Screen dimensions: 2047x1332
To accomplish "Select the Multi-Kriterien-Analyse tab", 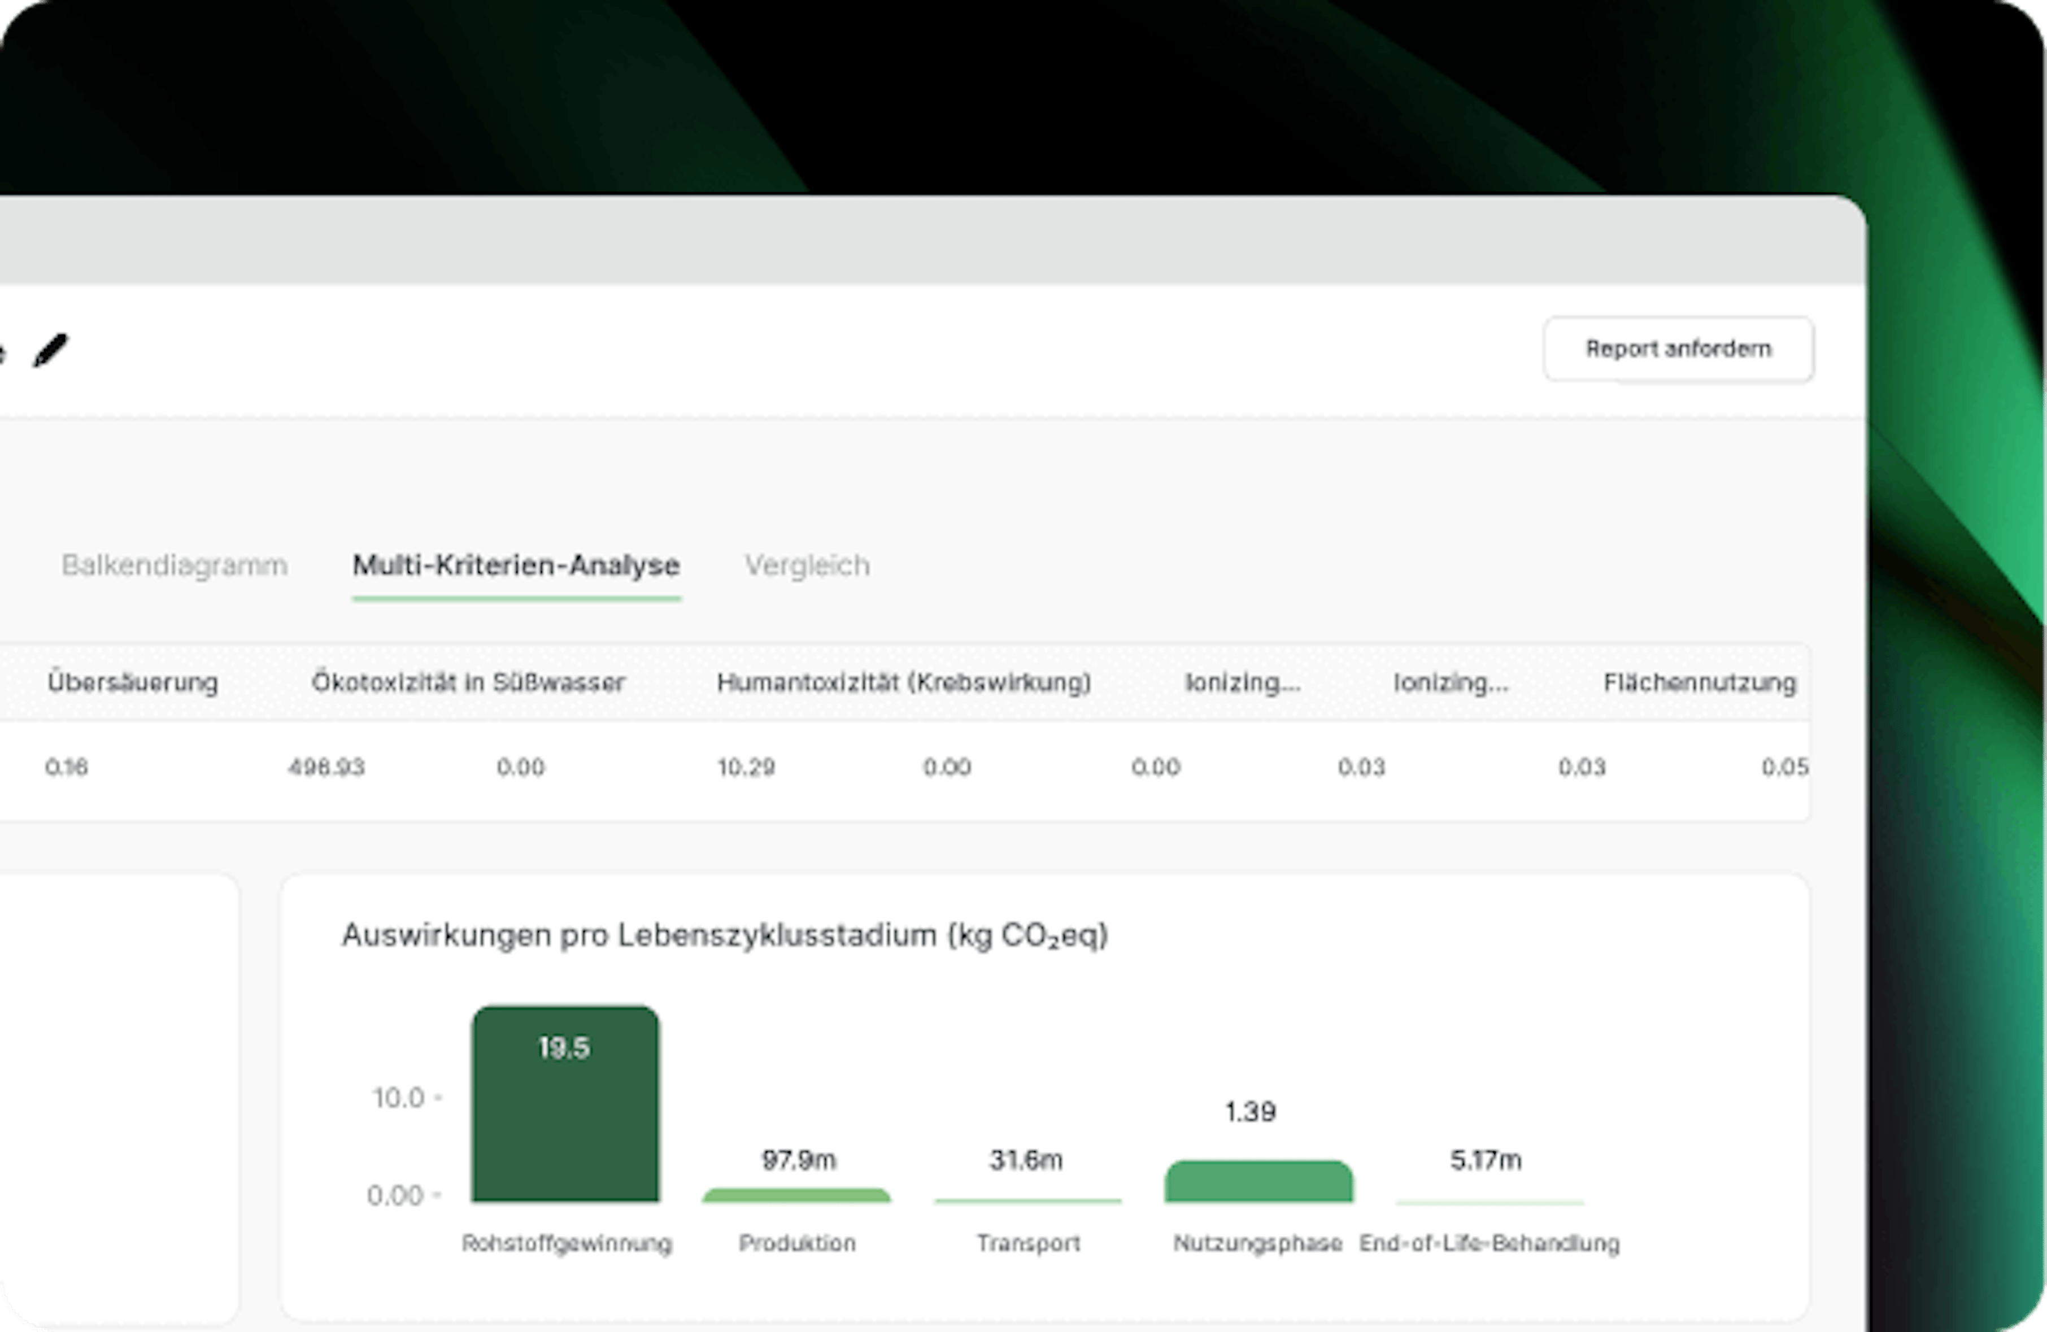I will pos(516,565).
